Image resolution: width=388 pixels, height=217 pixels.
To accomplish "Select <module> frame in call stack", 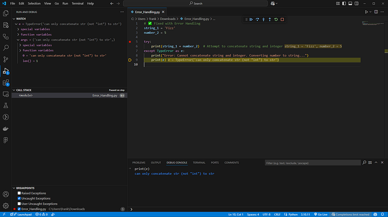I will coord(69,95).
